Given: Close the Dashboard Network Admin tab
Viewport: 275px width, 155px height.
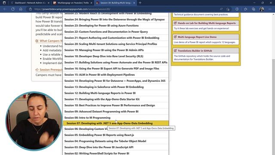Looking at the screenshot, I should (49, 3).
